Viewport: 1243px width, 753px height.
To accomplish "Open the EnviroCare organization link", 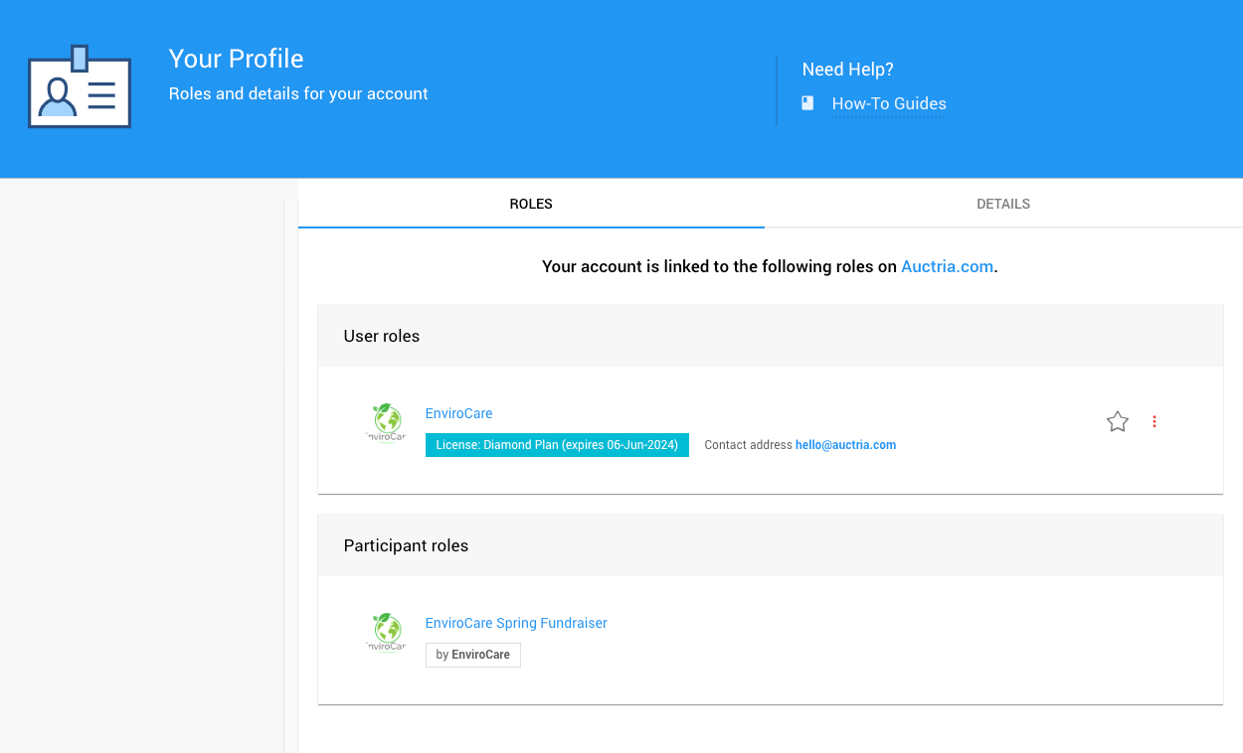I will [458, 413].
